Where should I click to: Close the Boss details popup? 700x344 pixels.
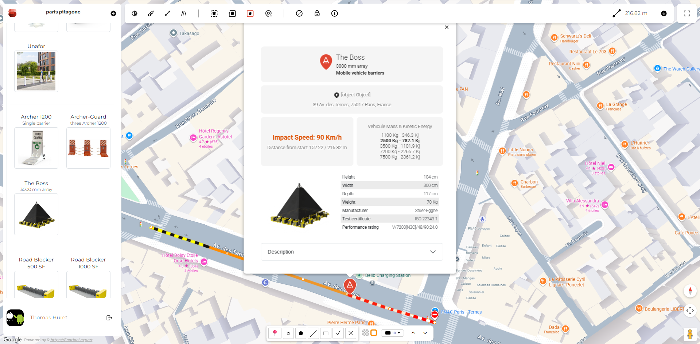coord(447,27)
